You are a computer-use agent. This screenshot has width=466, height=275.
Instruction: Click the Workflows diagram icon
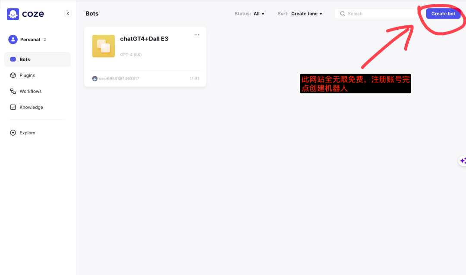[x=13, y=91]
